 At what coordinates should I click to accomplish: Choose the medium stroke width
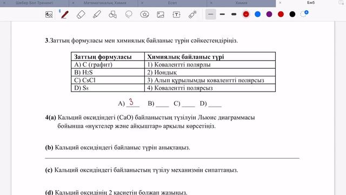222,15
